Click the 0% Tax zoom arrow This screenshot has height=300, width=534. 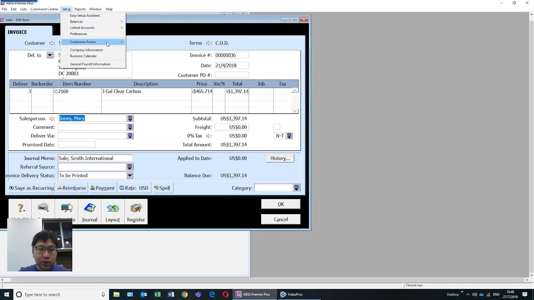coord(209,136)
